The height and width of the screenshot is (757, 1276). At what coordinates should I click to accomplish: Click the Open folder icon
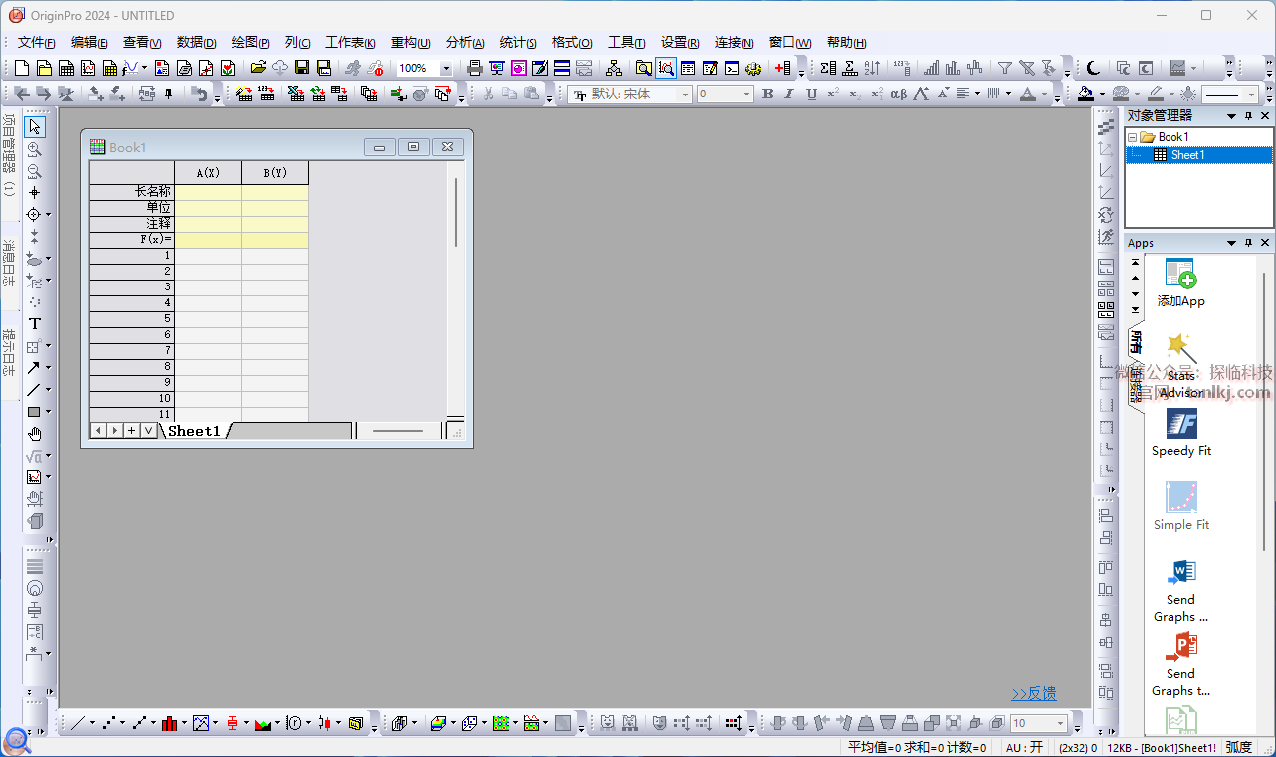coord(258,68)
